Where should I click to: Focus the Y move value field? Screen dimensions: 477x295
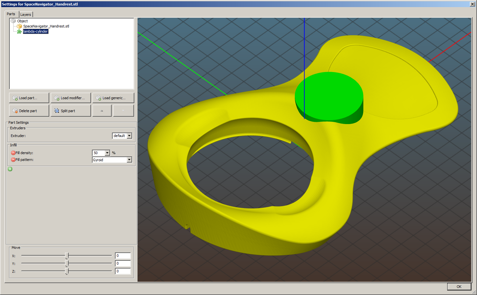123,263
